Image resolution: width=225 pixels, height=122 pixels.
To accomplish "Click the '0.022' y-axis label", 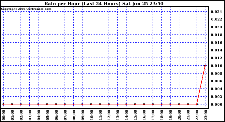I will [216, 19].
